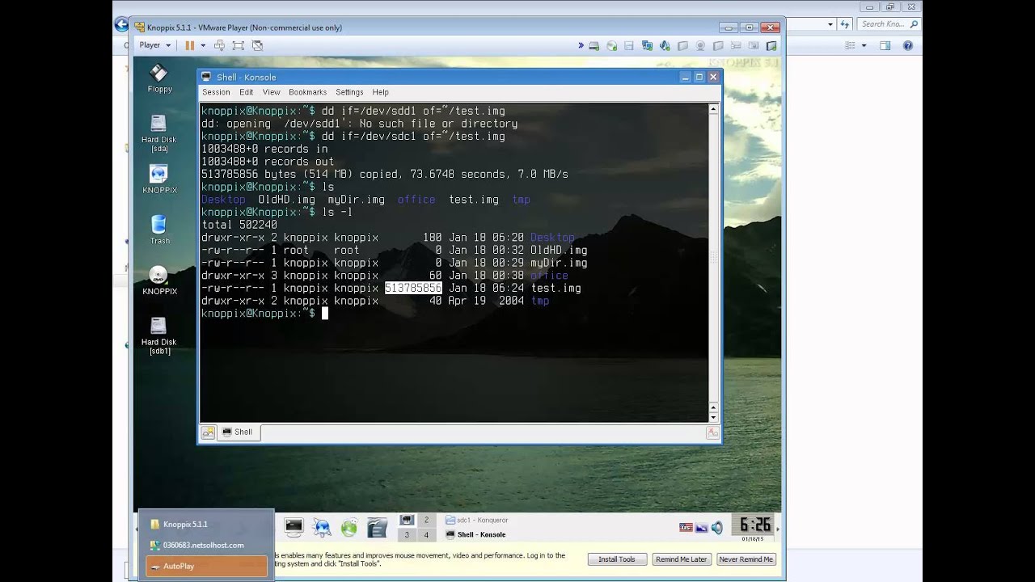This screenshot has width=1035, height=582.
Task: Click the VMware CD/DVD device icon
Action: pos(612,46)
